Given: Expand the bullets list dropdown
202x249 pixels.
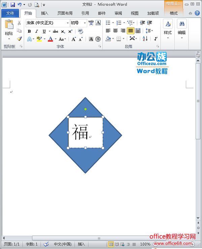Looking at the screenshot, I should pyautogui.click(x=113, y=23).
